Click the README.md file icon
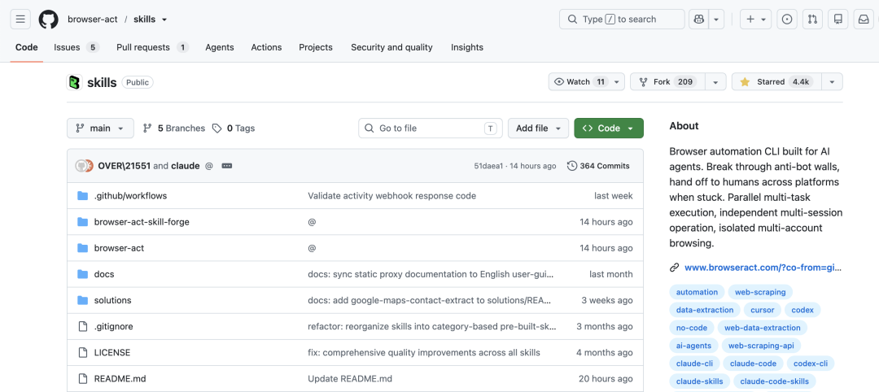The image size is (879, 392). [83, 378]
